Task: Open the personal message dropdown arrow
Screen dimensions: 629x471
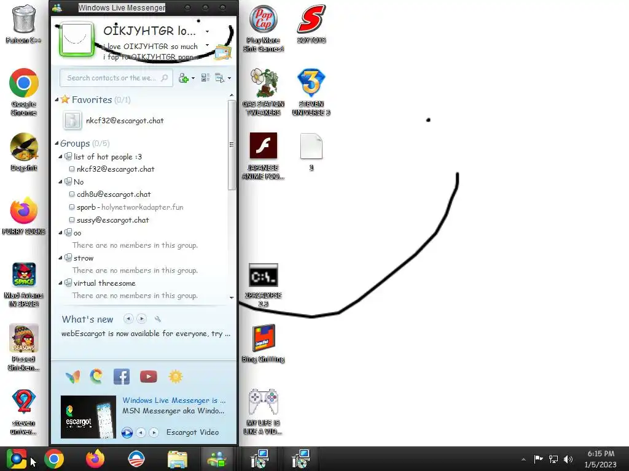Action: [x=208, y=45]
